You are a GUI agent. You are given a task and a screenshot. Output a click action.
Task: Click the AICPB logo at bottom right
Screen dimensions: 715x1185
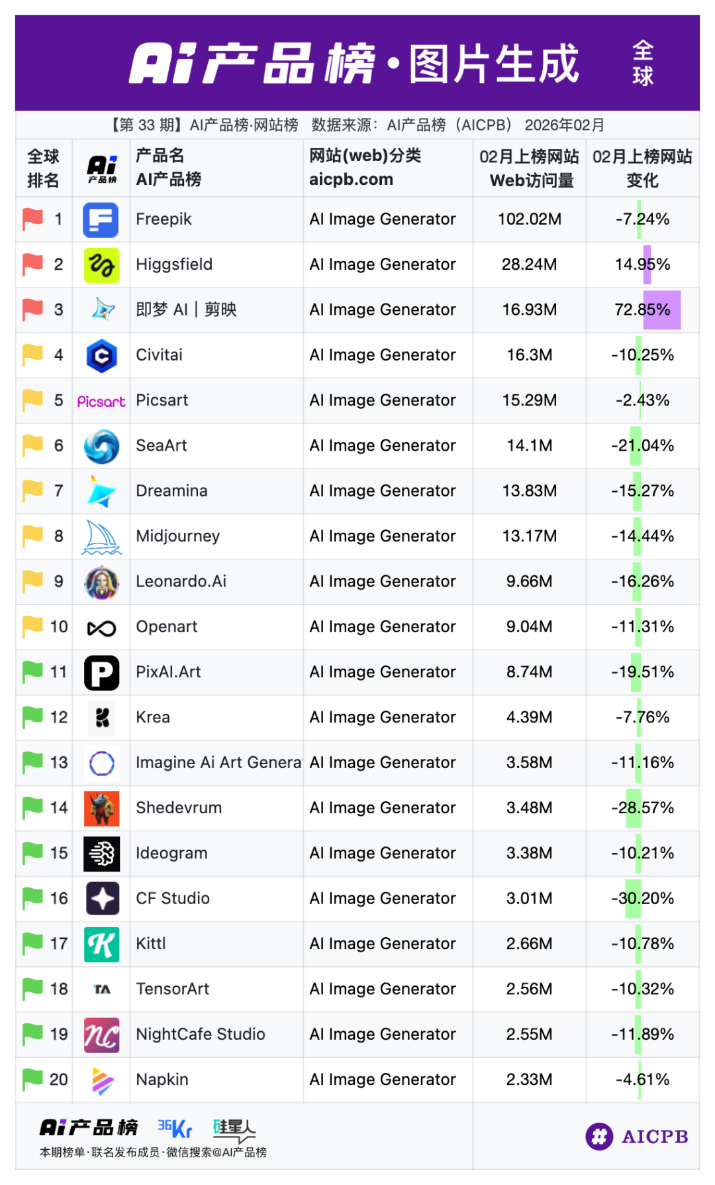point(637,1137)
